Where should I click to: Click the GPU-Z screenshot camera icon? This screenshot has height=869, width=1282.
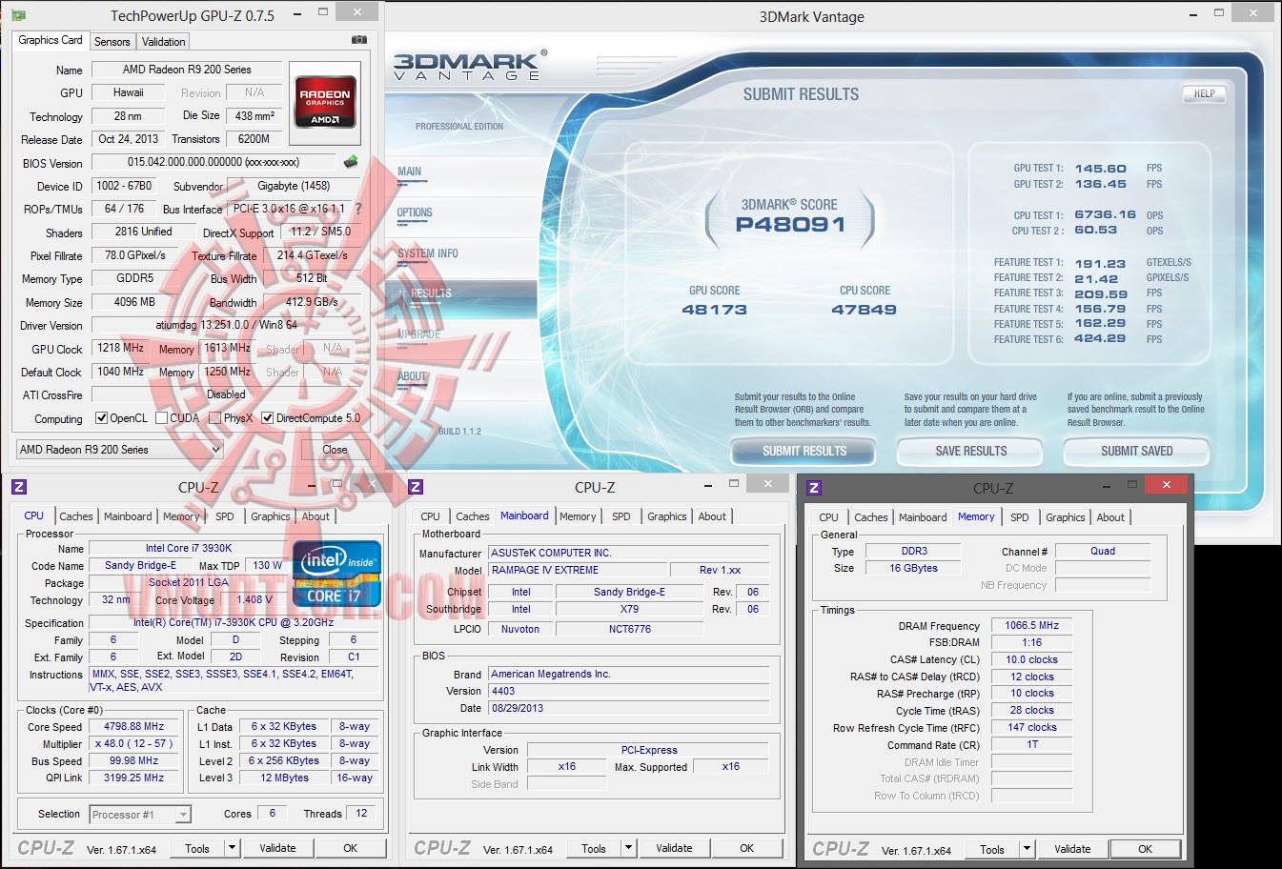(359, 40)
